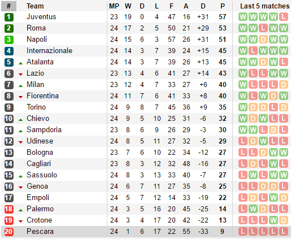Click Pescara's red rank 20 badge

point(9,232)
